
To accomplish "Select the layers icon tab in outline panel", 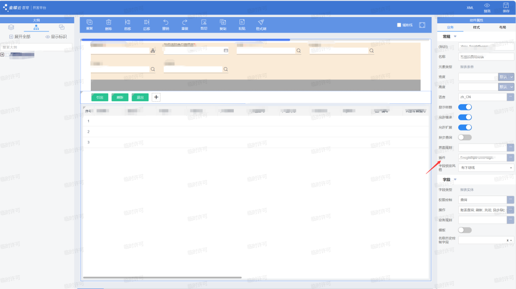I will pos(11,27).
